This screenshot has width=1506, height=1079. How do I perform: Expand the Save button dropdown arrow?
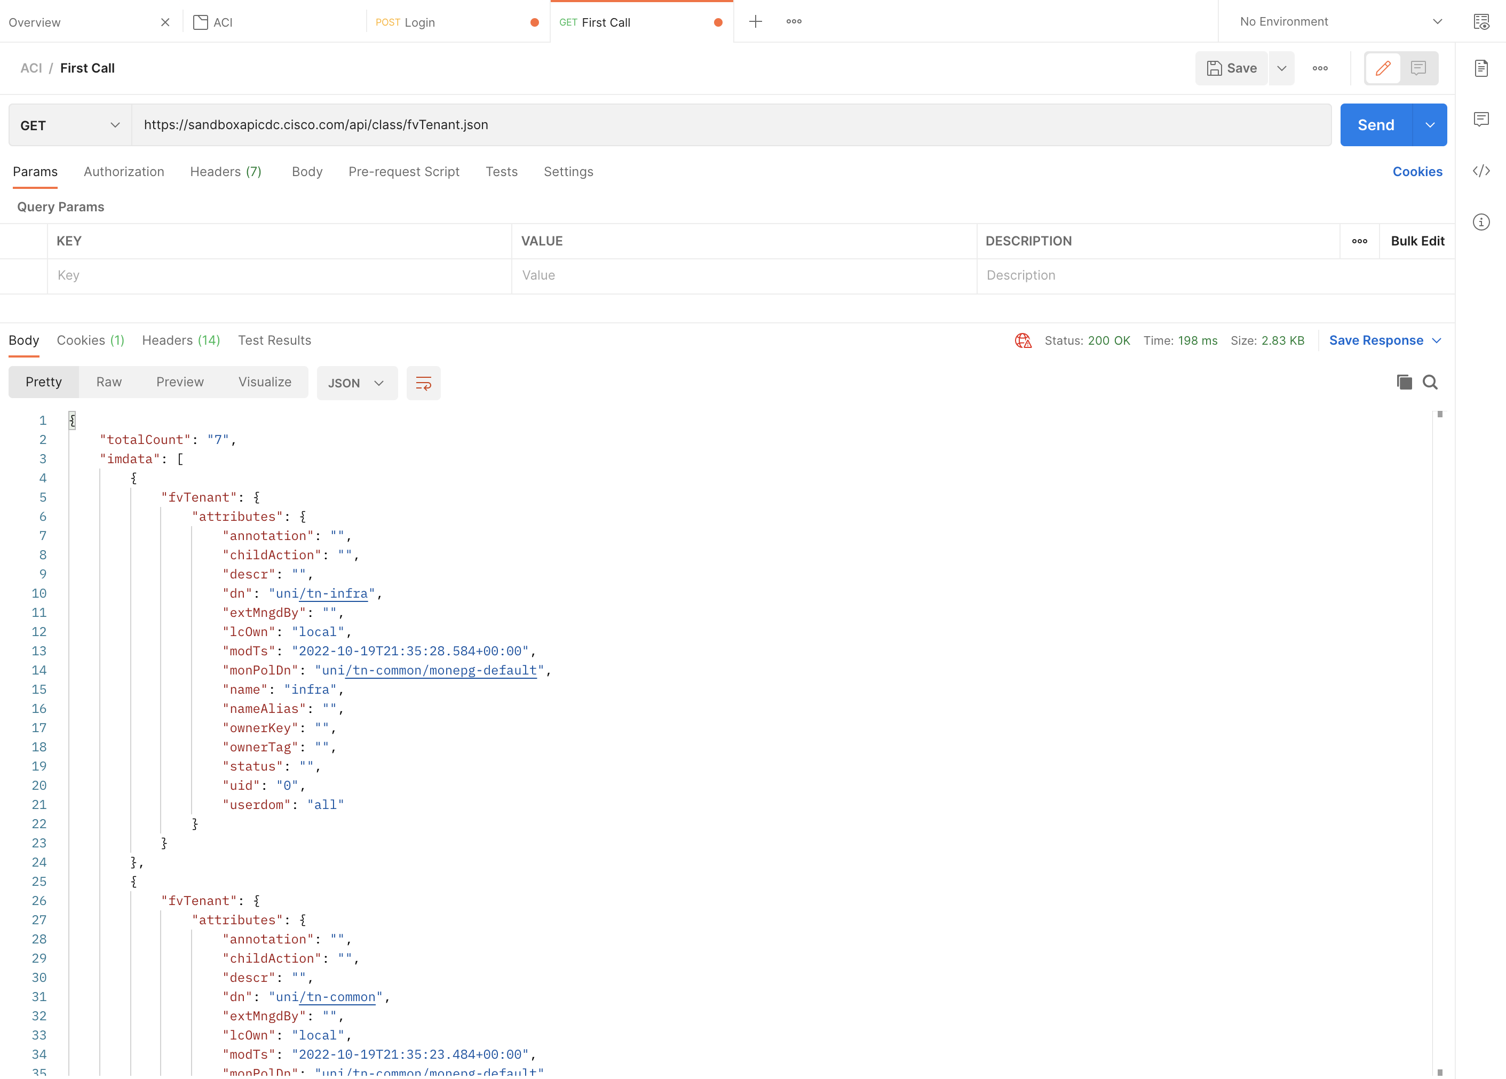click(x=1282, y=68)
